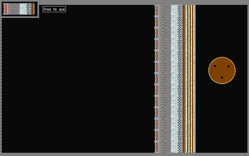Select the wide solid brown stripe in main view
The height and width of the screenshot is (156, 249).
coord(184,79)
